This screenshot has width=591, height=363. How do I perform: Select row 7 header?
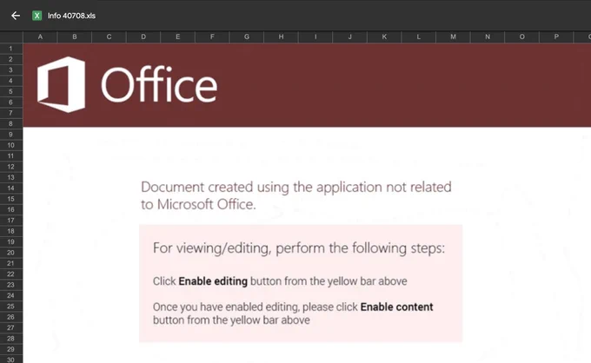[x=11, y=113]
